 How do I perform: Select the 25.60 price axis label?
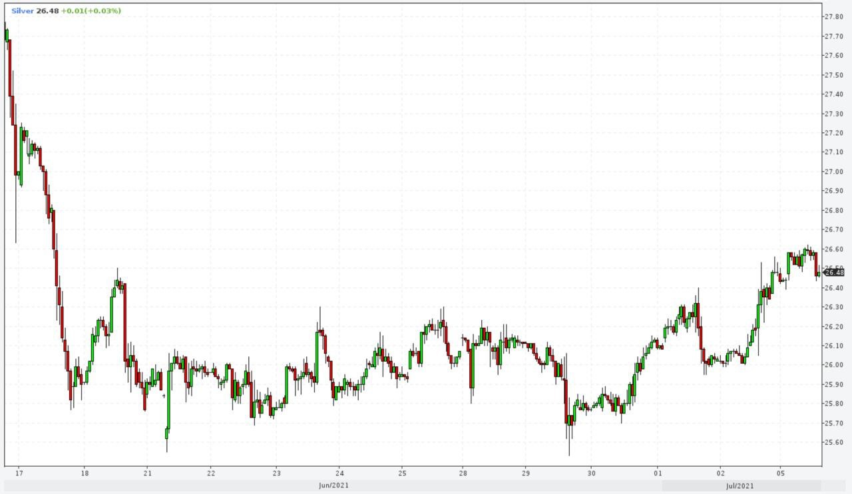pyautogui.click(x=835, y=443)
